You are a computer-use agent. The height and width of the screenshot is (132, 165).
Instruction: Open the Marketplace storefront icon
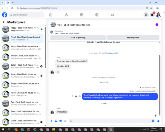click(97, 15)
